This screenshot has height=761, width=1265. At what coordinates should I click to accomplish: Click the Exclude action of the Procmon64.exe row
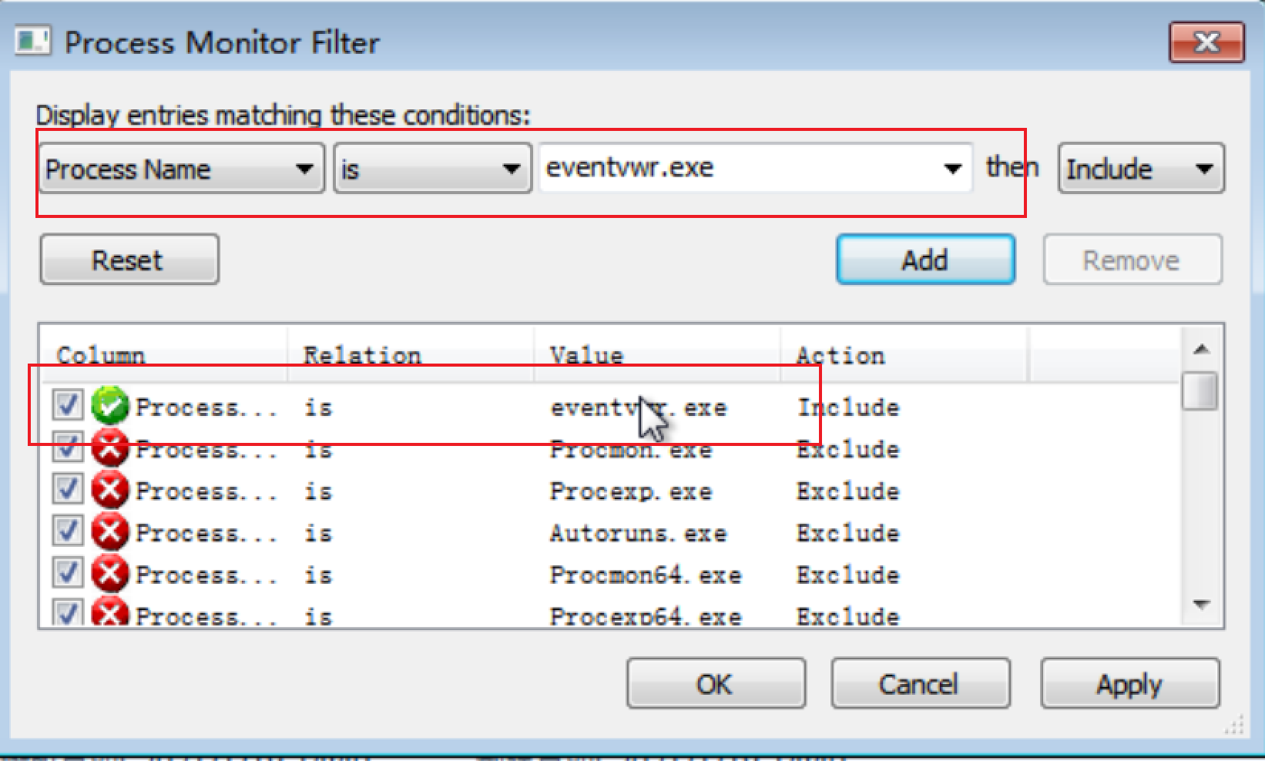click(x=848, y=575)
